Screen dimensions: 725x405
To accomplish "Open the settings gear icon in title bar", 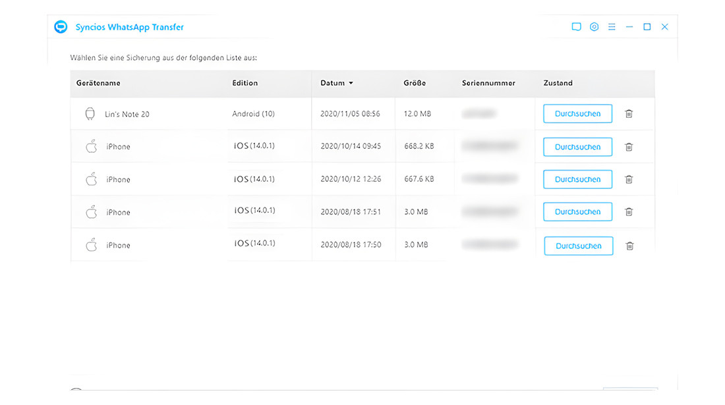I will (594, 27).
